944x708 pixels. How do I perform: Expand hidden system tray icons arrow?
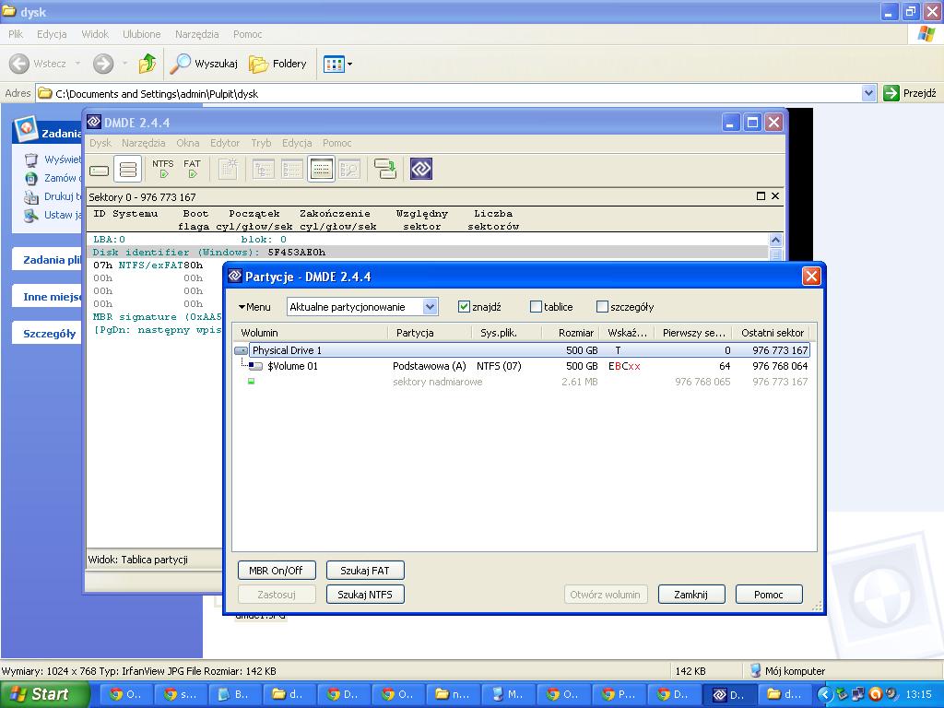[x=824, y=694]
